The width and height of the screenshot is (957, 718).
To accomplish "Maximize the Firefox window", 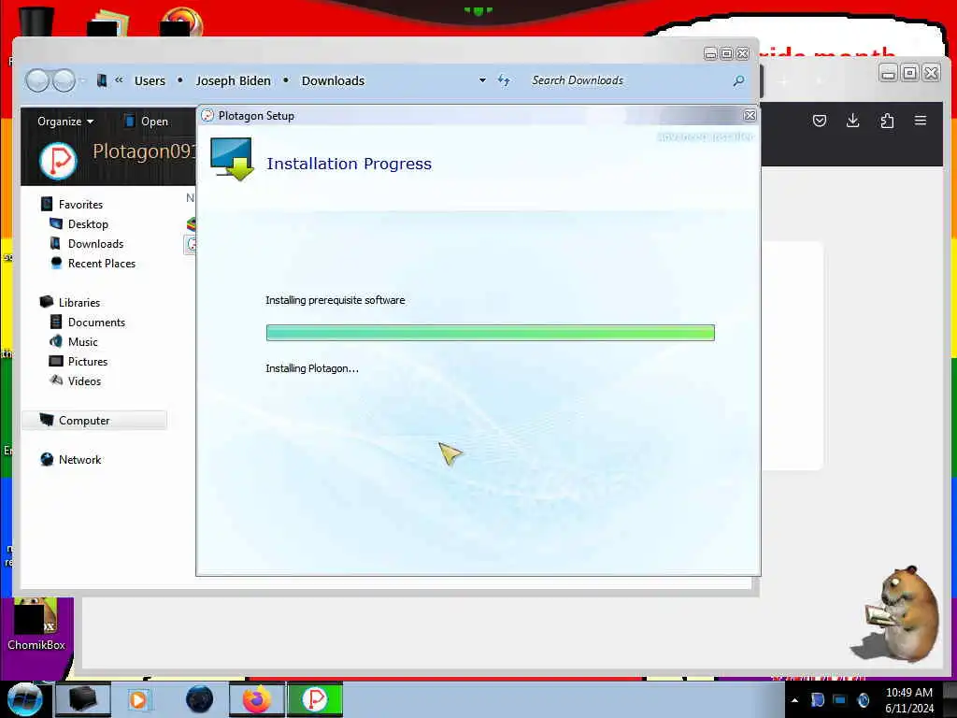I will tap(910, 73).
